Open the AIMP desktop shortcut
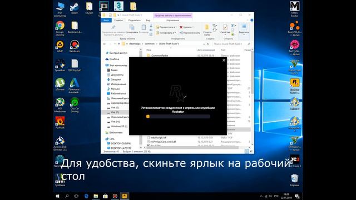This screenshot has width=356, height=200. point(60,47)
